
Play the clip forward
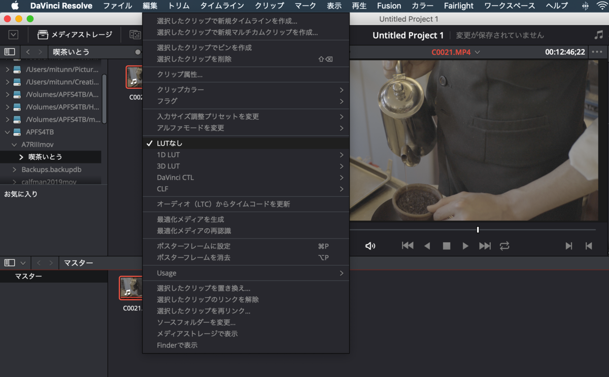(x=465, y=246)
